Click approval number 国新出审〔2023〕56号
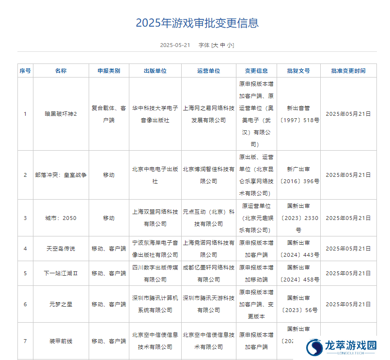The height and width of the screenshot is (360, 390). pos(299,304)
